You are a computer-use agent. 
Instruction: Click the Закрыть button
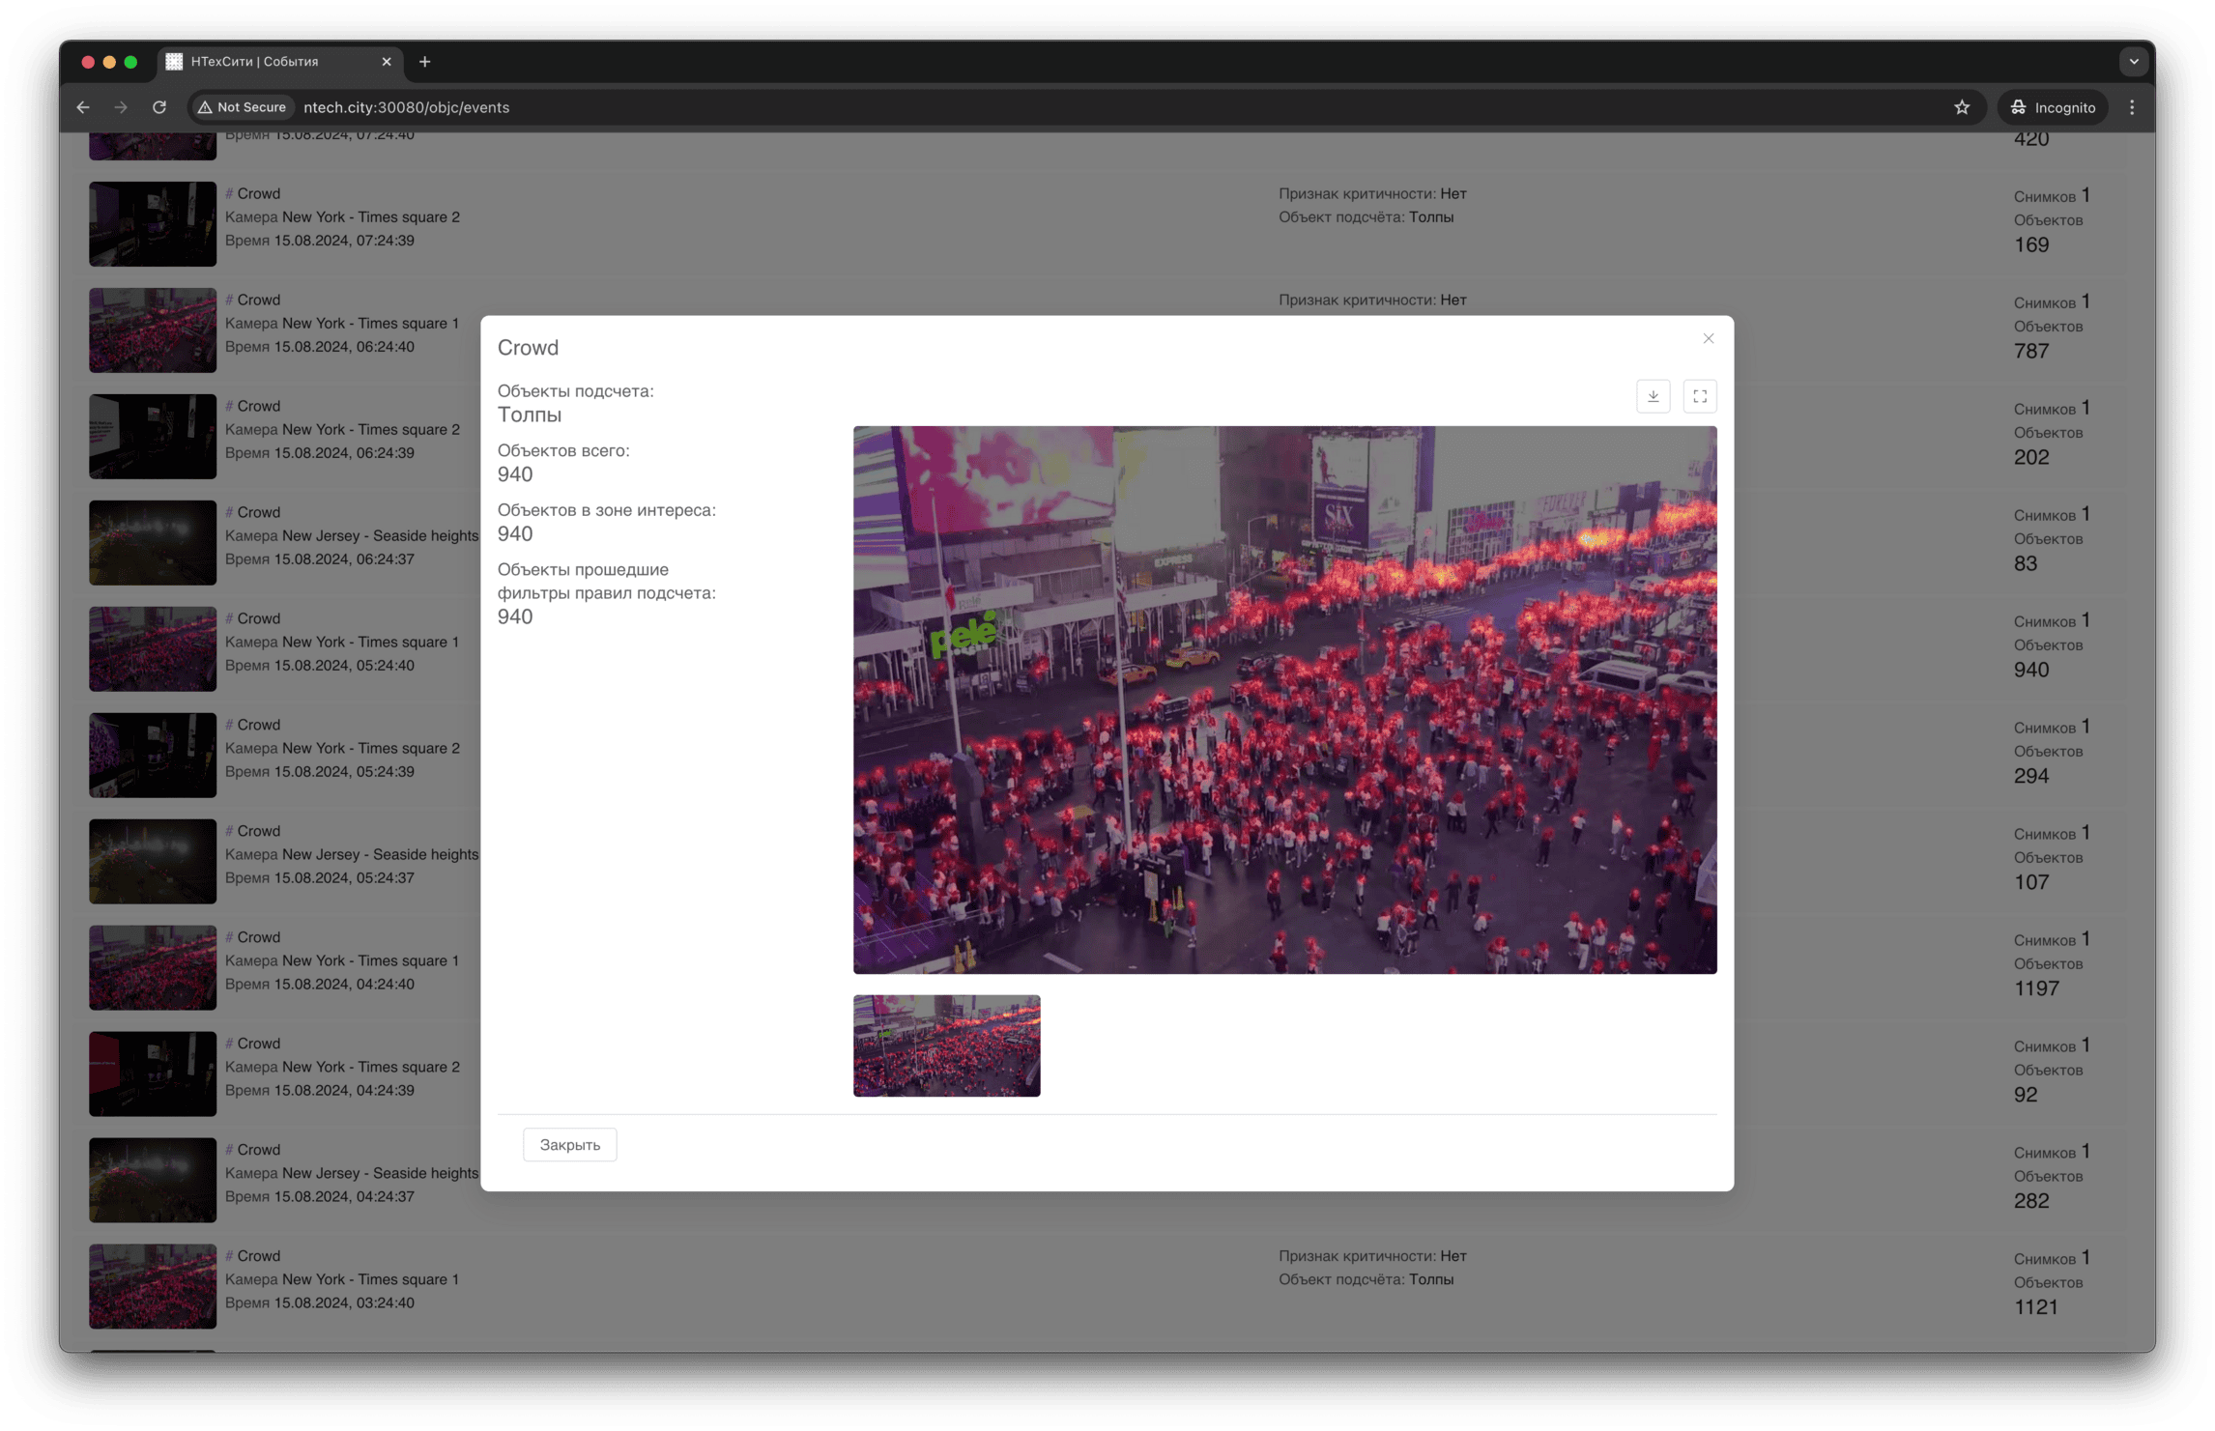pyautogui.click(x=569, y=1144)
